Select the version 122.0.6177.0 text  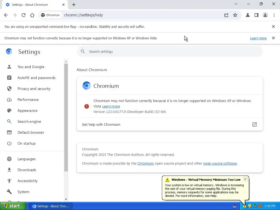[130, 112]
